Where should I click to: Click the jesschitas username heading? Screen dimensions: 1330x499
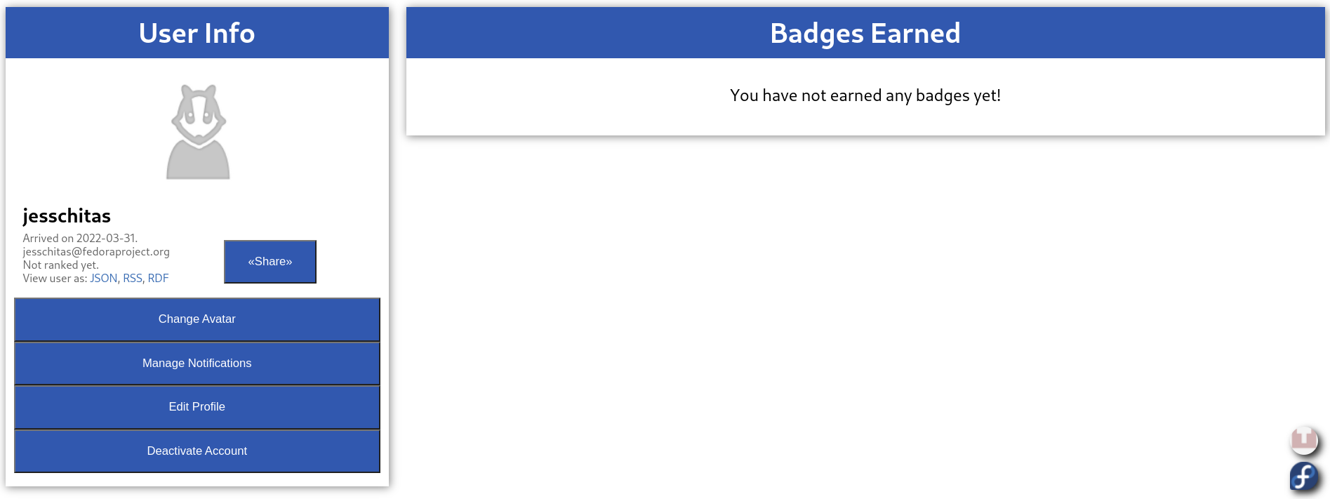coord(67,216)
